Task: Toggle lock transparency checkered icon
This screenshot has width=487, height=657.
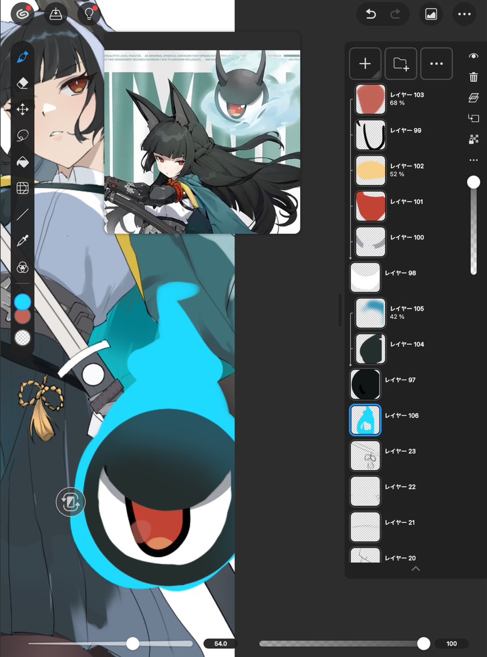Action: pos(474,139)
